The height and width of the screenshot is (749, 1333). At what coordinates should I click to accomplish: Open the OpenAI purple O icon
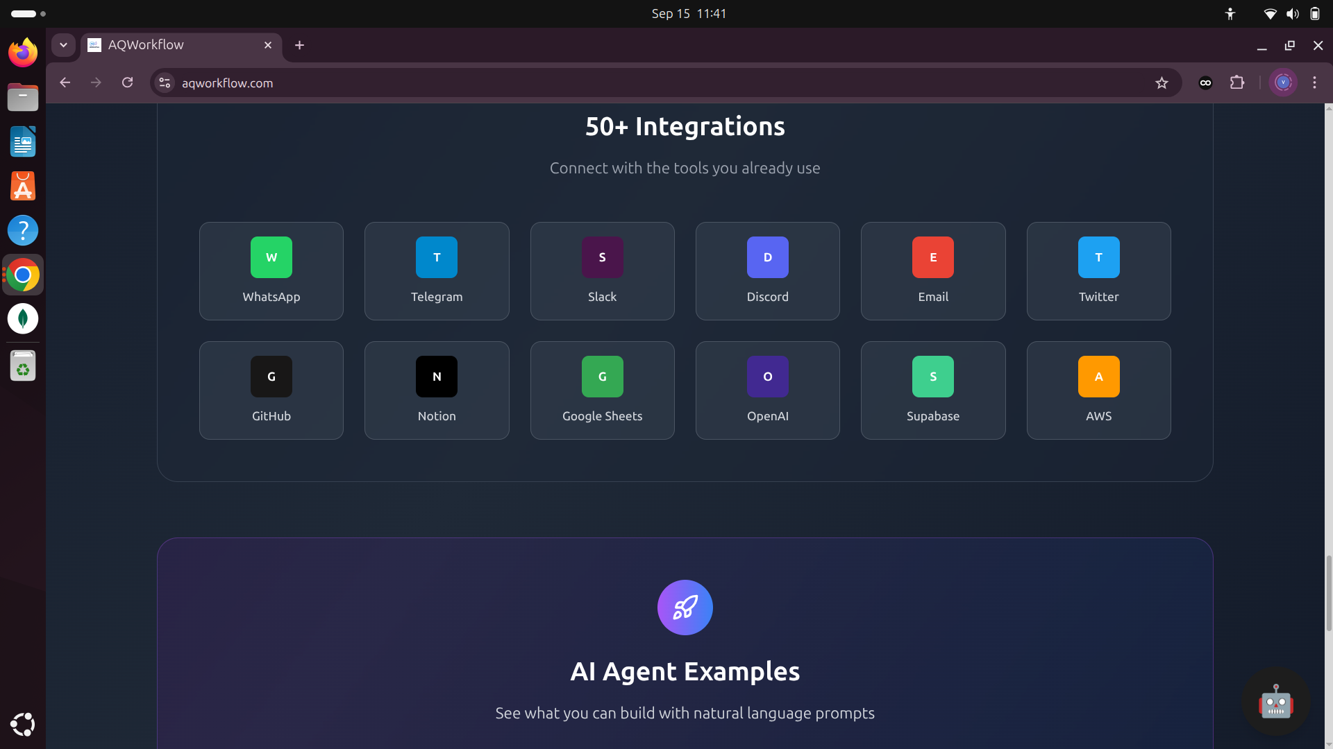768,377
